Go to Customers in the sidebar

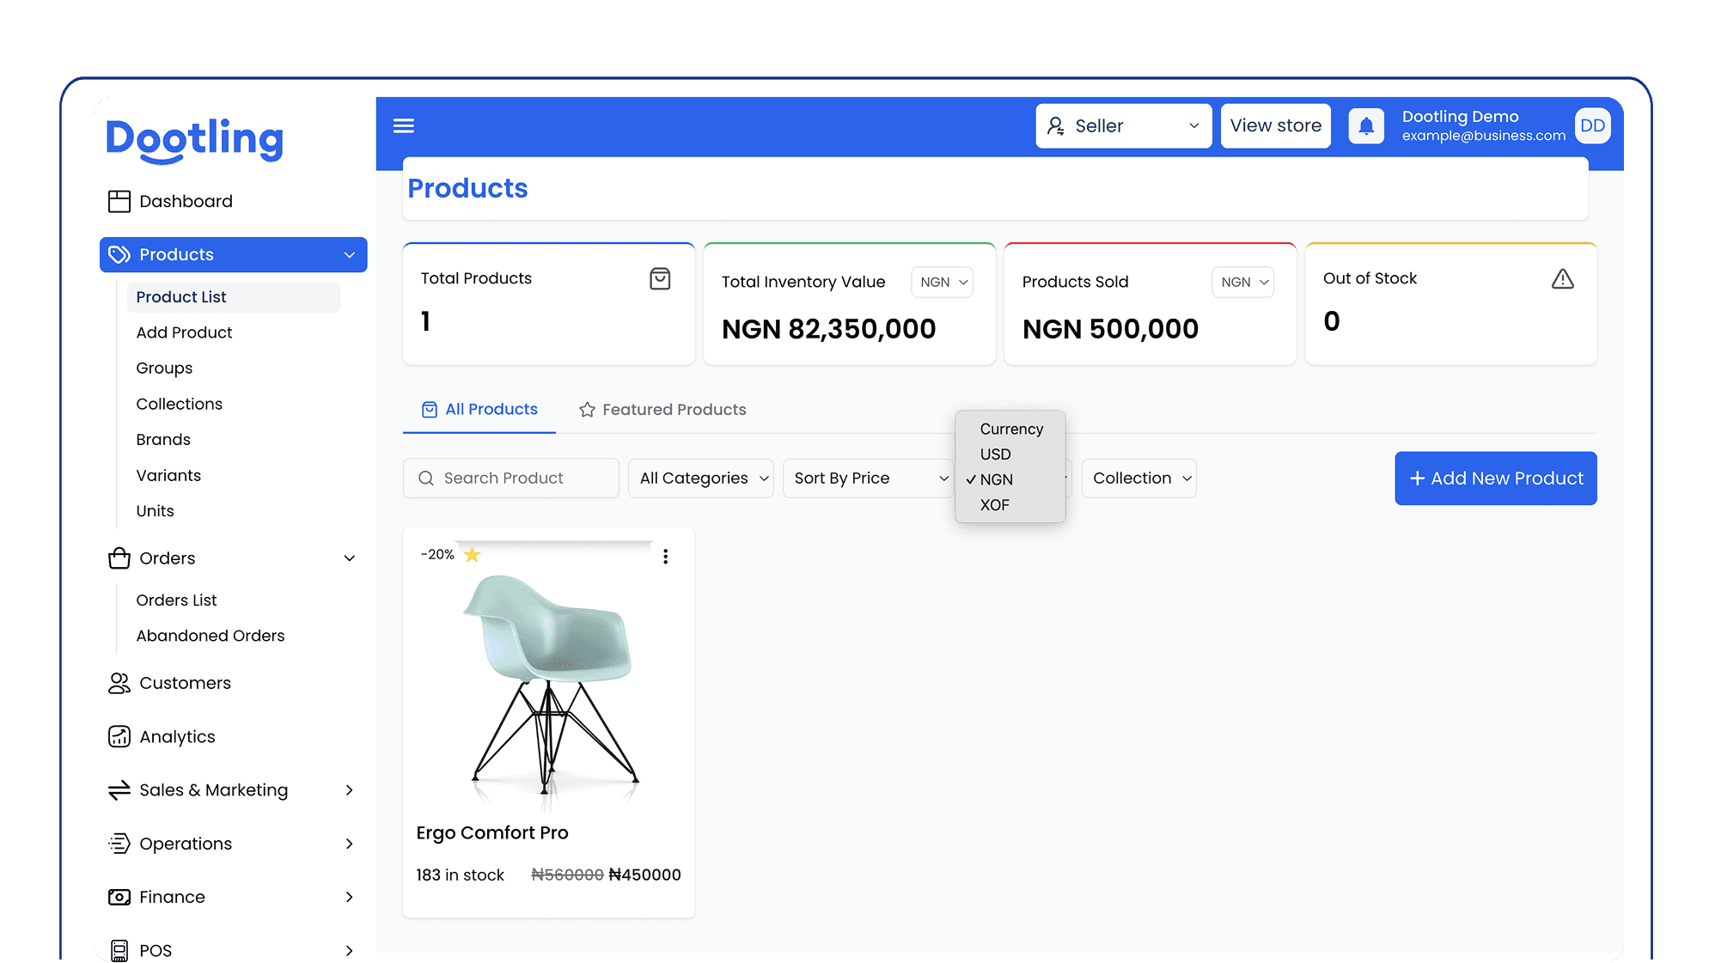tap(185, 683)
